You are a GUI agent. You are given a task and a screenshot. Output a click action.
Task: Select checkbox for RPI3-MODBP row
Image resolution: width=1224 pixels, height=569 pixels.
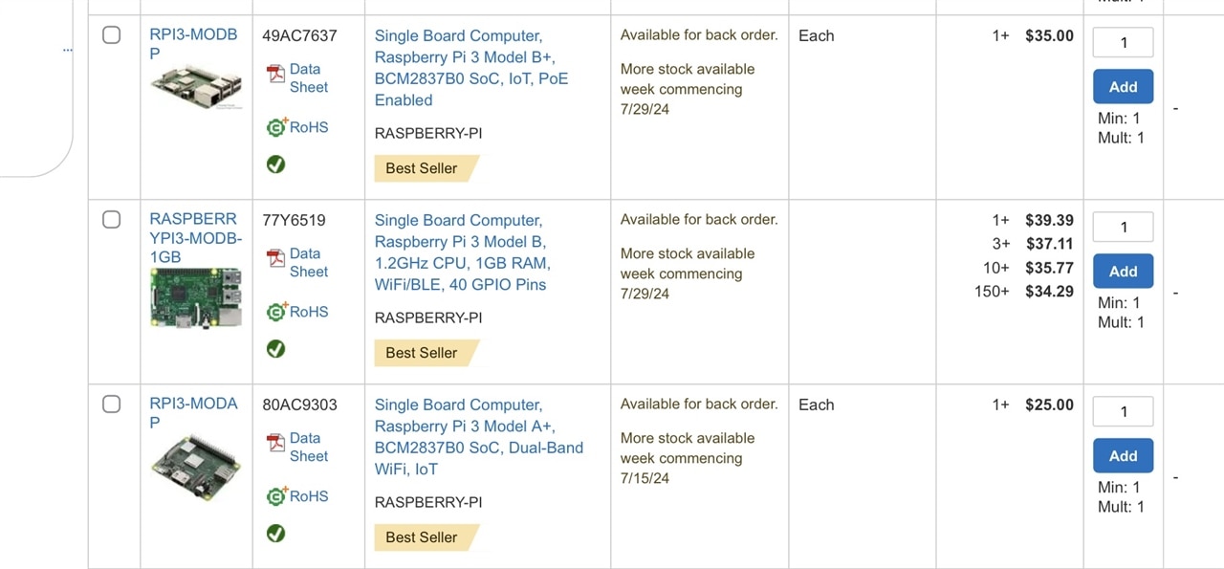[x=112, y=35]
